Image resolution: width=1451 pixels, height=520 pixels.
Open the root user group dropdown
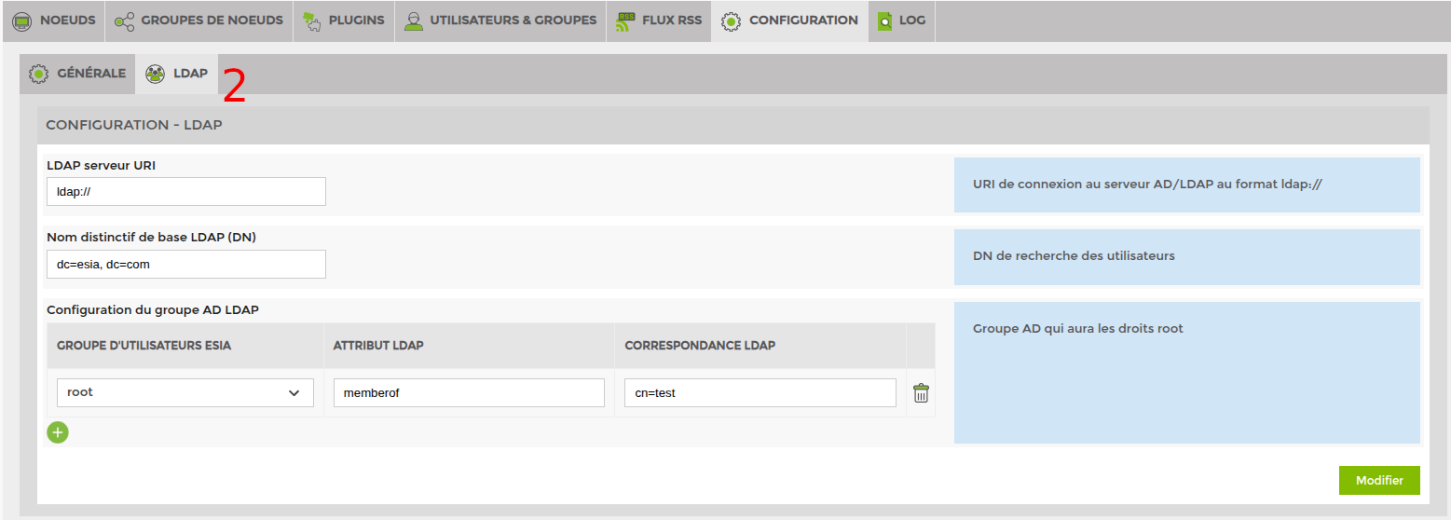coord(185,393)
